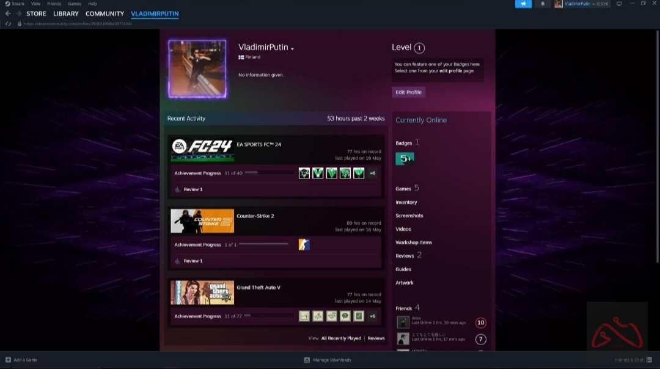Click the back navigation arrow
Image resolution: width=660 pixels, height=369 pixels.
tap(7, 13)
